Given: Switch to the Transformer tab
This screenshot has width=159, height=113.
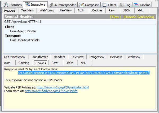Looking at the screenshot, I should coord(39,57).
